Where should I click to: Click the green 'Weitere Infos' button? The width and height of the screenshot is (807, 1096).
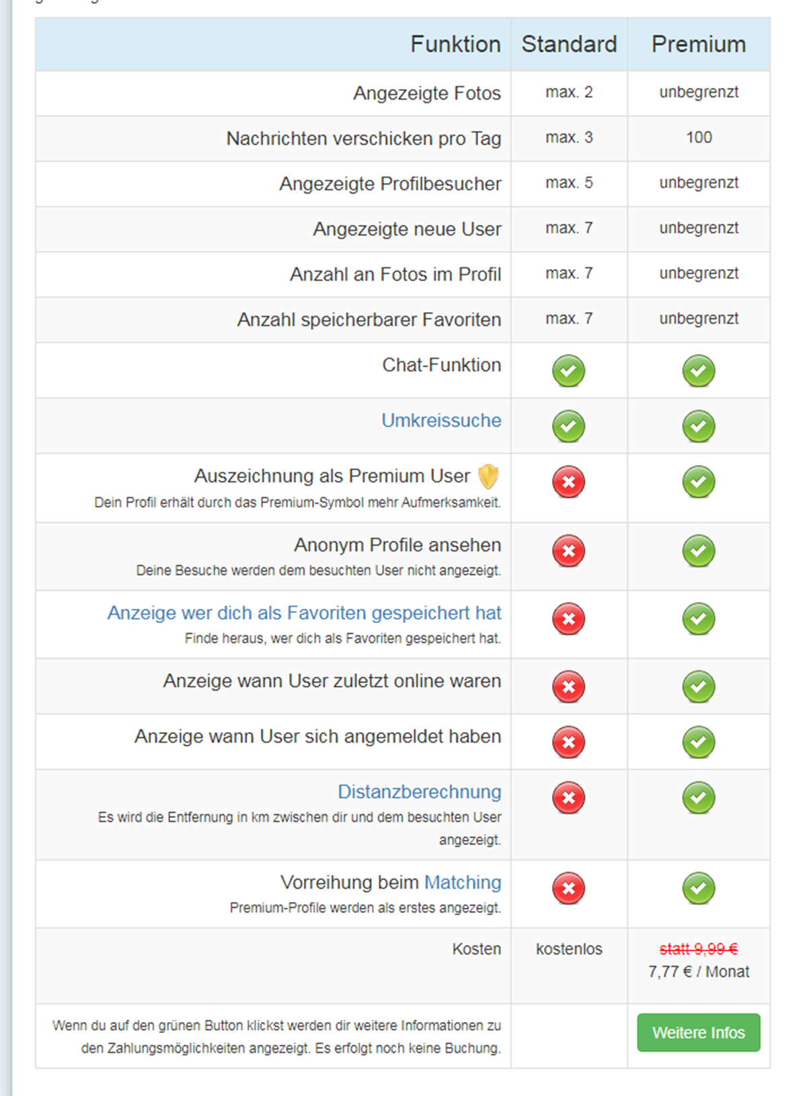[x=698, y=1032]
